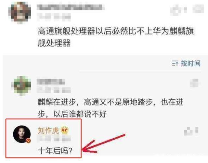Open 刘作虎's profile photo

coord(22,134)
